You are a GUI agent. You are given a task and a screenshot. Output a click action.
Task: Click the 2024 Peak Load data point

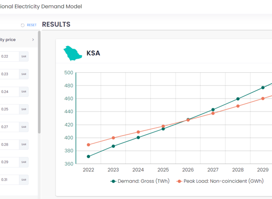(138, 132)
